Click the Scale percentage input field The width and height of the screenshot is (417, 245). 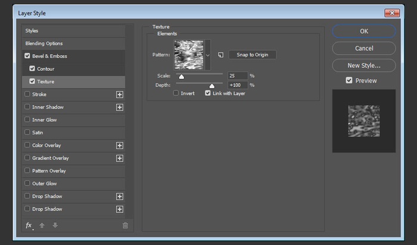[x=238, y=76]
